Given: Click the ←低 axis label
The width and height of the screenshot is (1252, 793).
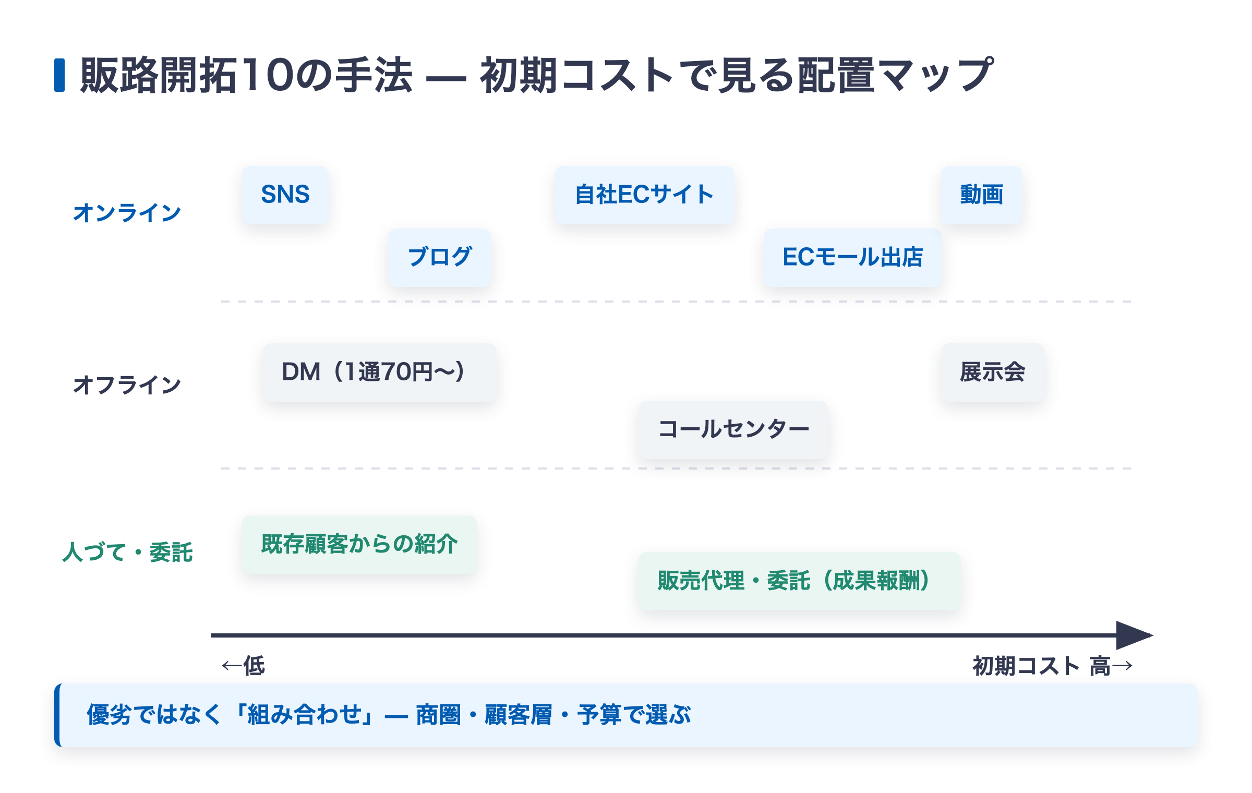Looking at the screenshot, I should point(244,666).
